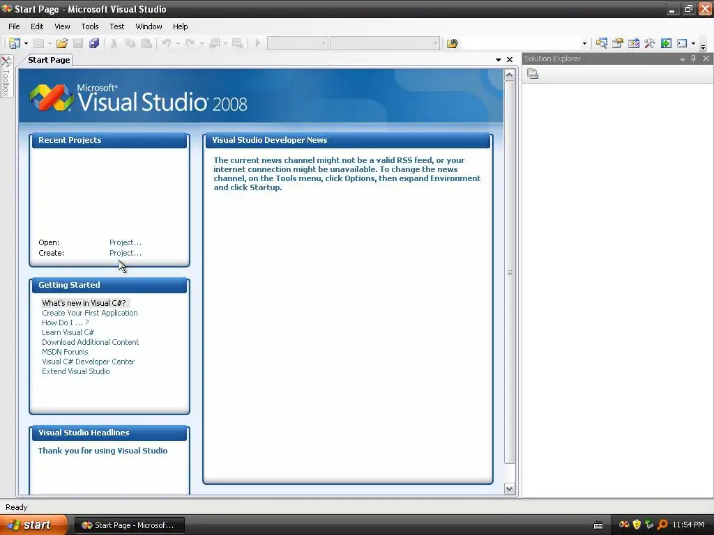
Task: Click the Start Page green arrow icon
Action: 666,43
